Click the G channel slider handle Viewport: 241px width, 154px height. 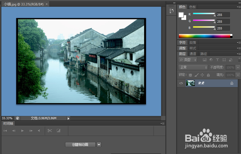pyautogui.click(x=215, y=22)
